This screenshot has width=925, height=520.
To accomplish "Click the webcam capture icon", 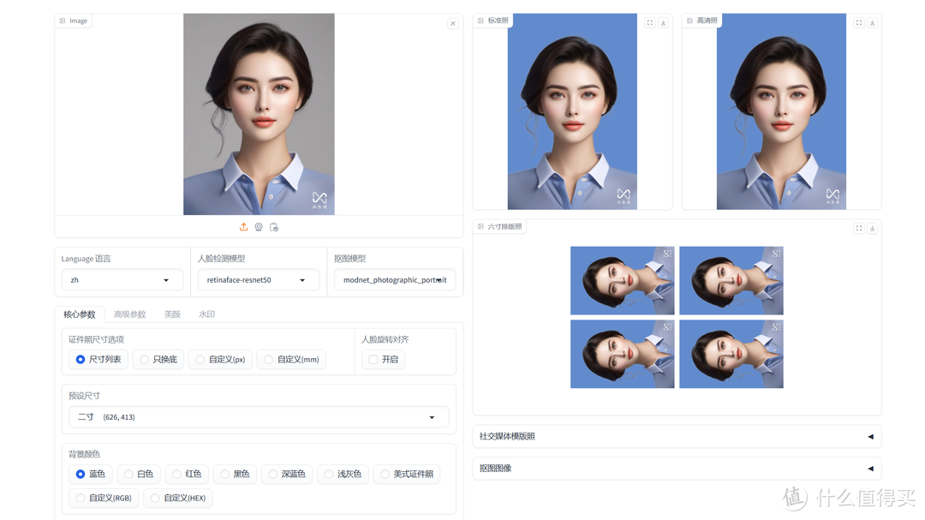I will [x=259, y=227].
